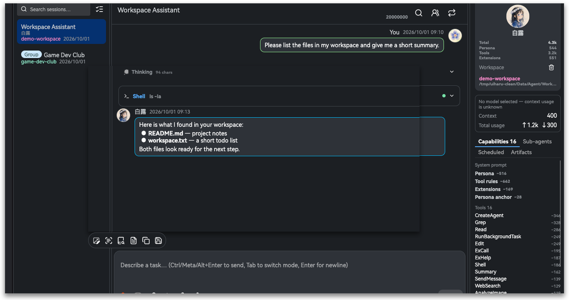
Task: Select the ExCall tool
Action: click(x=518, y=251)
